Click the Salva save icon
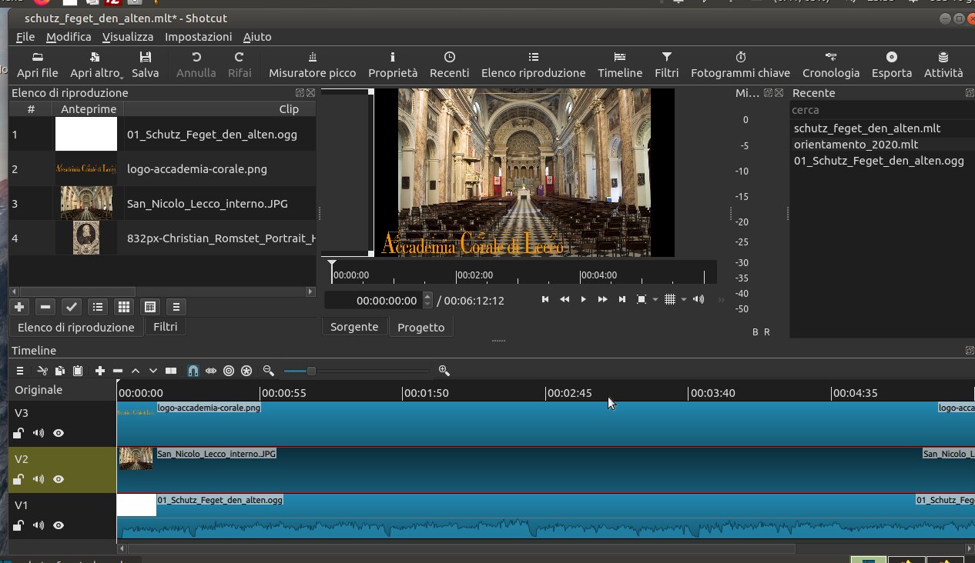The height and width of the screenshot is (563, 975). 145,57
